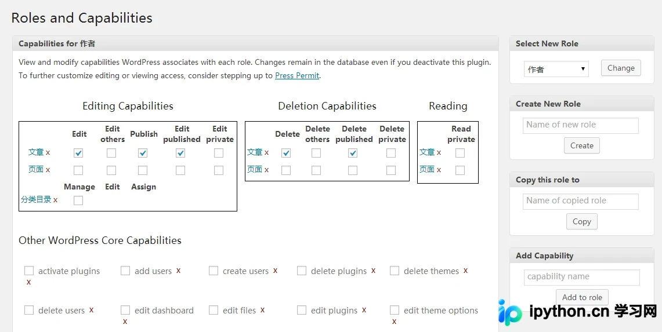Click the 页面 link in Editing Capabilities

[x=36, y=169]
